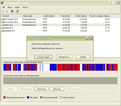This screenshot has width=121, height=106.
Task: Click NTFS cell in zapas (H:) row
Action: [45, 28]
